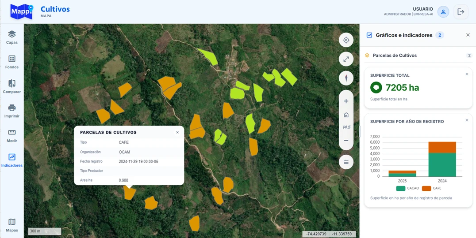Open the Capas layers panel
The height and width of the screenshot is (238, 476).
[12, 37]
